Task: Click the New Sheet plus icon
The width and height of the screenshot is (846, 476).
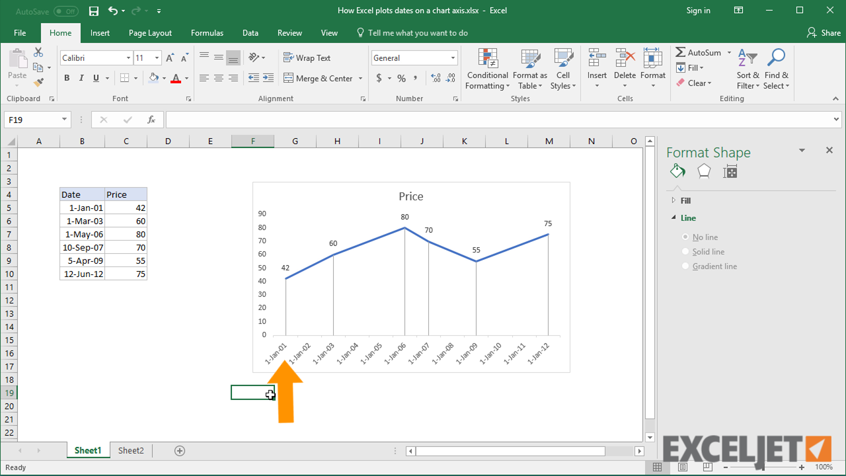Action: [179, 451]
